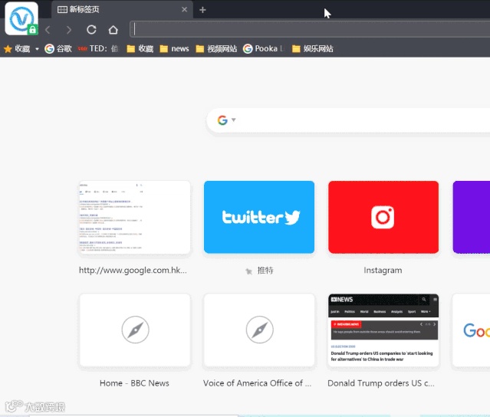
Task: Go back with the back arrow
Action: 48,30
